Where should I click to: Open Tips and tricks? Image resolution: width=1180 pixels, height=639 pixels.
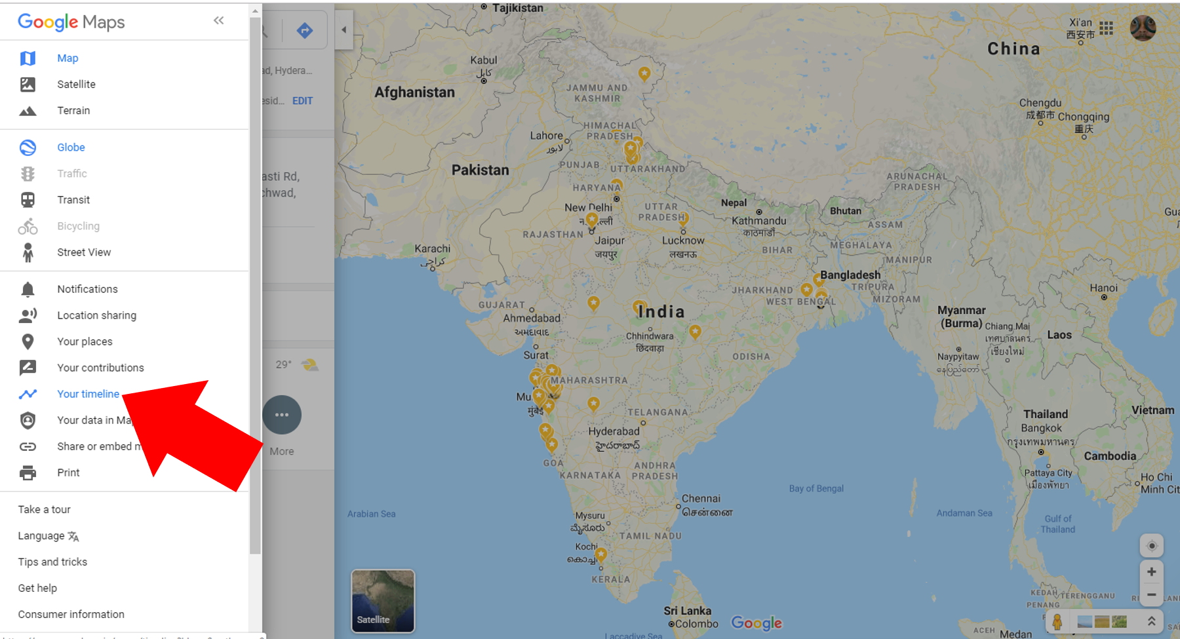pos(52,562)
